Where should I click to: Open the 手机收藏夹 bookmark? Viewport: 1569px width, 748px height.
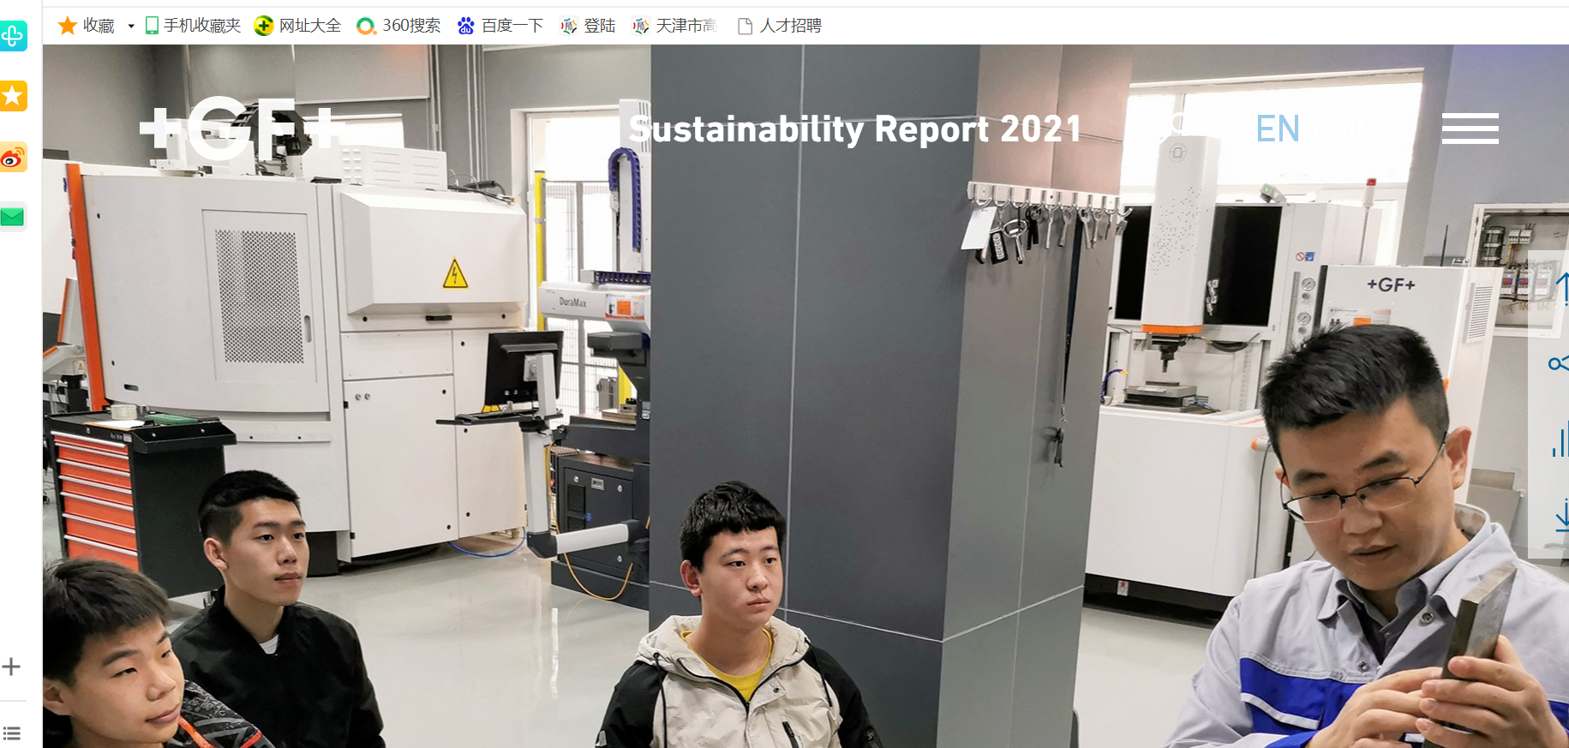[x=193, y=26]
